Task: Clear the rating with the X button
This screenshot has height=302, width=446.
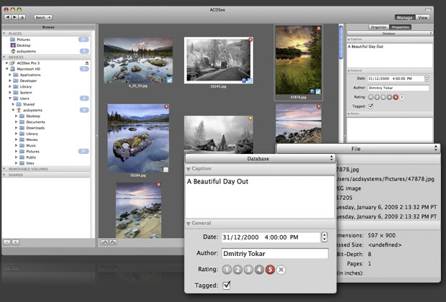Action: tap(281, 270)
